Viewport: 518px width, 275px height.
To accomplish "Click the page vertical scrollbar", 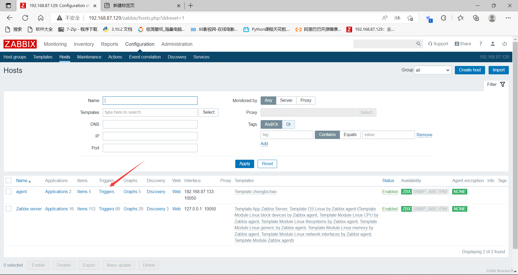I will click(x=515, y=145).
